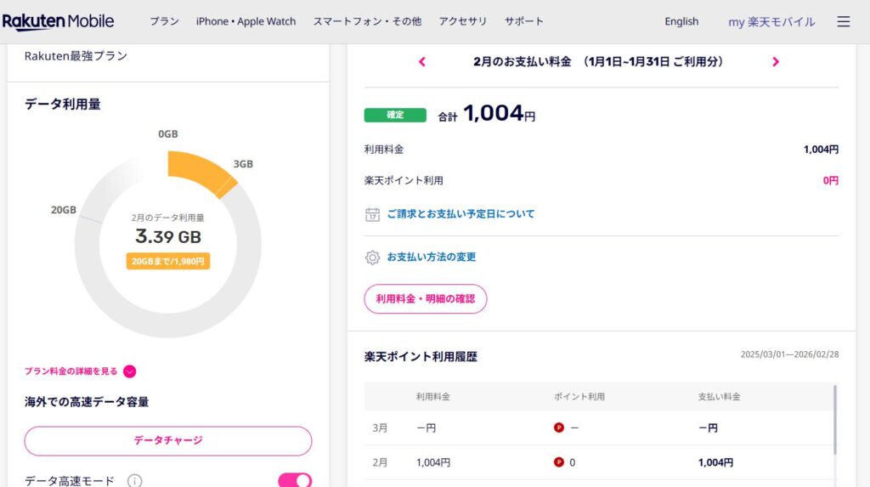
Task: Click the gear icon beside お支払い方法の変更
Action: coord(372,258)
